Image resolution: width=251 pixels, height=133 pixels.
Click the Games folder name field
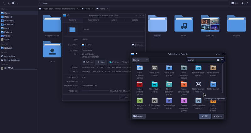[113, 29]
